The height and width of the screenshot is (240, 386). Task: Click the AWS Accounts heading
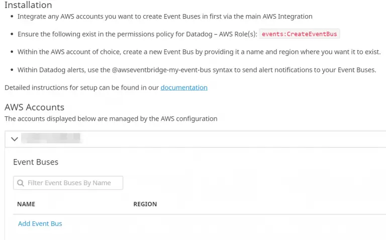[x=35, y=107]
